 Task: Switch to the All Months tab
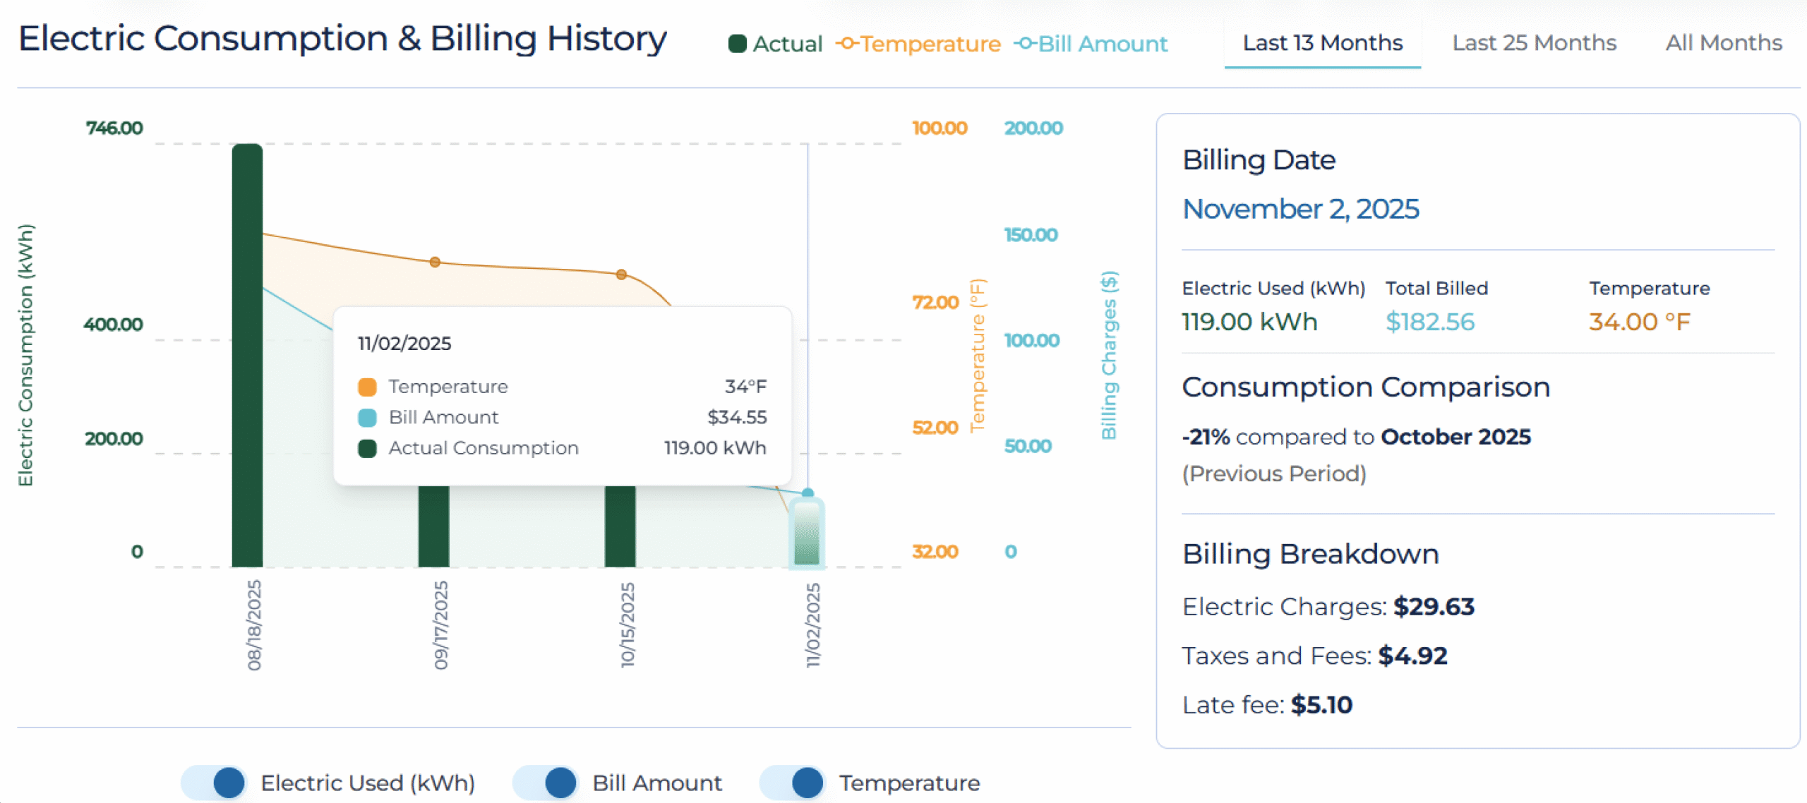[1723, 43]
